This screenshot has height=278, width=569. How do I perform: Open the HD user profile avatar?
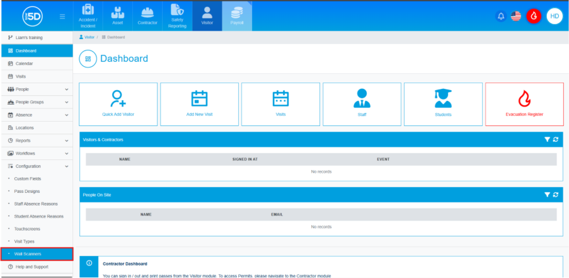(555, 16)
